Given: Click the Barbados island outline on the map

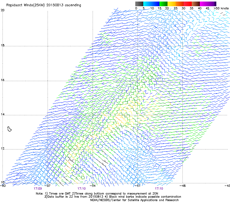Looking at the screenshot, I should tap(9, 129).
